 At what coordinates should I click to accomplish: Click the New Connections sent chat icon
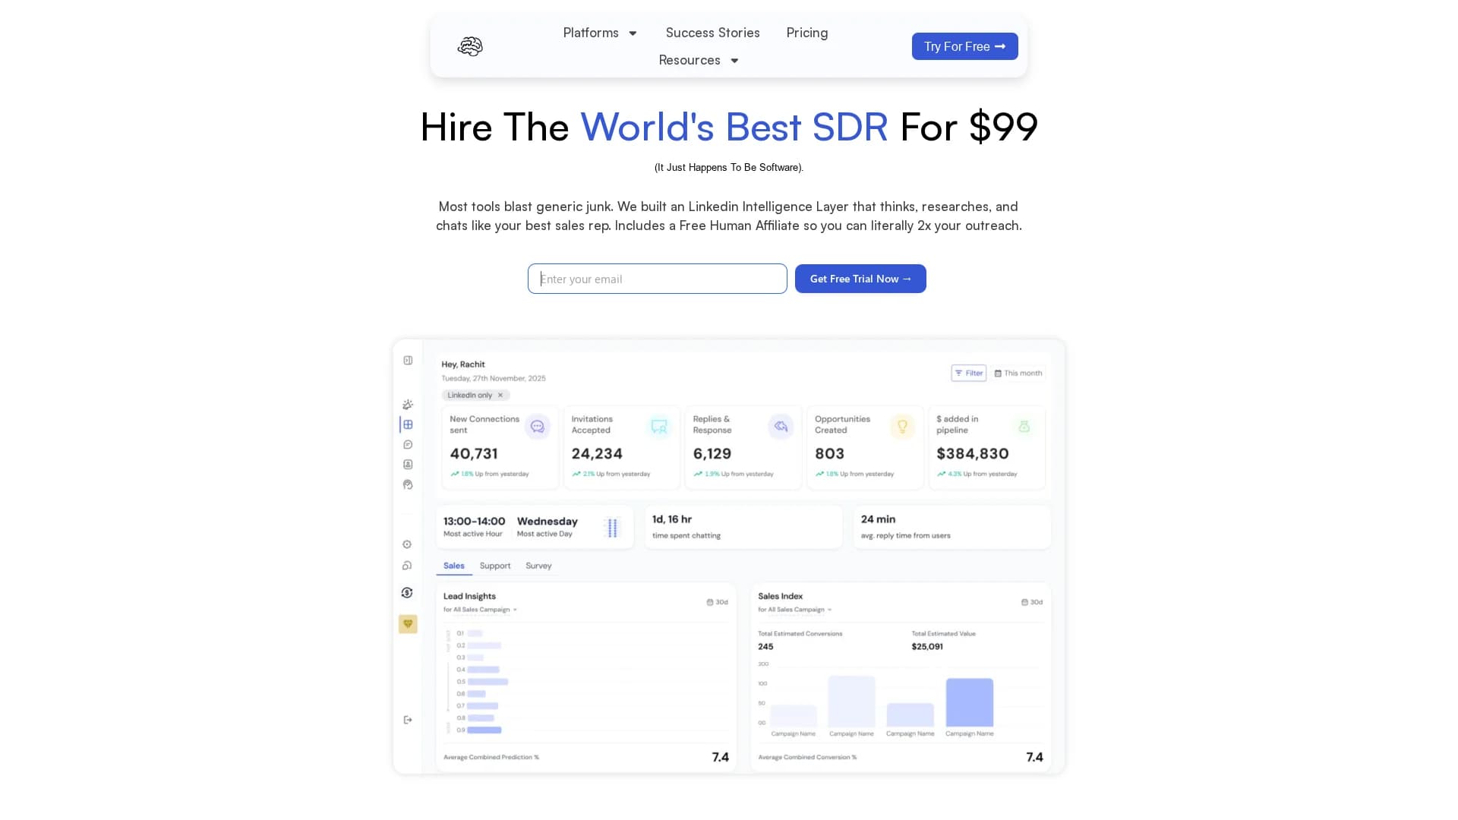pyautogui.click(x=537, y=426)
